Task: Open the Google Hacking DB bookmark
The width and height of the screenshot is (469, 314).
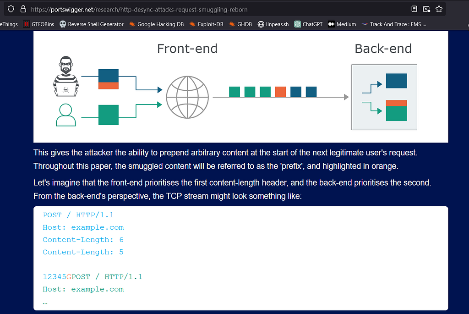Action: point(157,24)
